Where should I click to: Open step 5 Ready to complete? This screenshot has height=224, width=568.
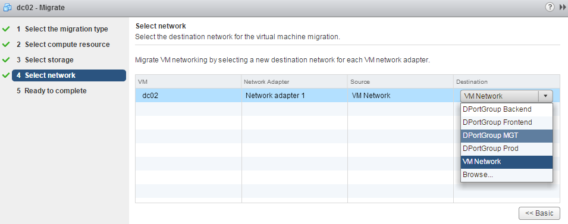(x=51, y=91)
